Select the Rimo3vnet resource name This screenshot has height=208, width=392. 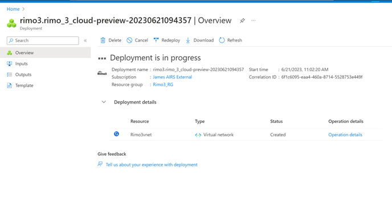coord(141,135)
